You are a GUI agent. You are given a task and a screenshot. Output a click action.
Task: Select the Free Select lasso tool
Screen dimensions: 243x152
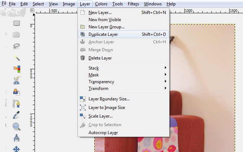17,46
